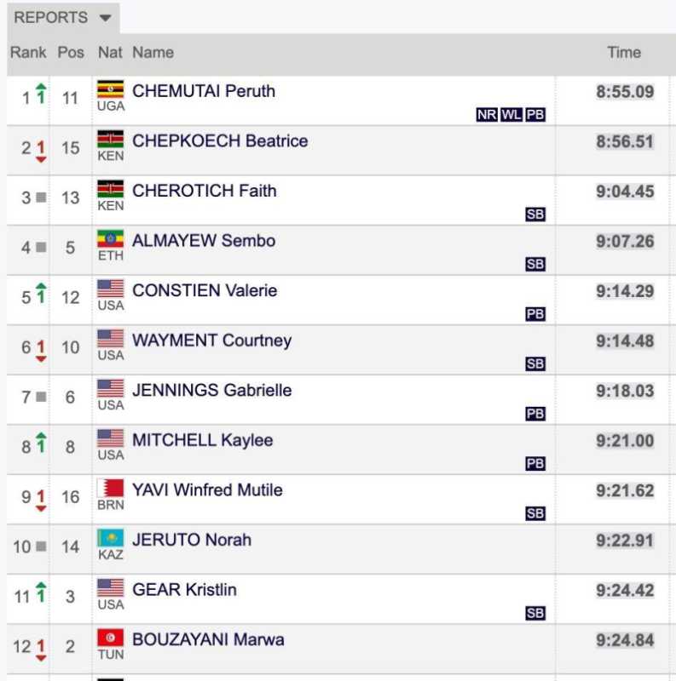This screenshot has width=676, height=681.
Task: Click the Tunisia flag beside Bouzayani Marwa
Action: coord(110,638)
